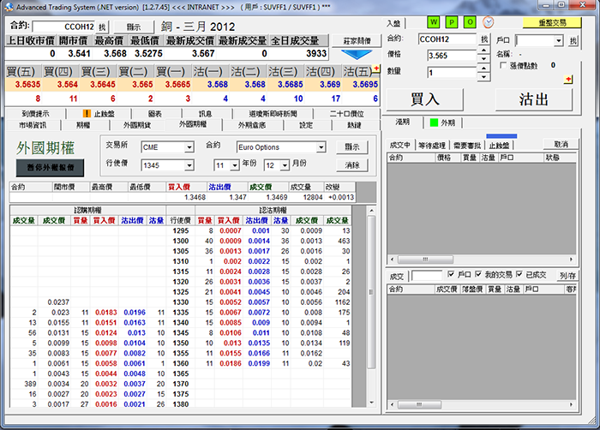The width and height of the screenshot is (600, 430).
Task: Click the red plus icon above 買入
Action: (567, 79)
